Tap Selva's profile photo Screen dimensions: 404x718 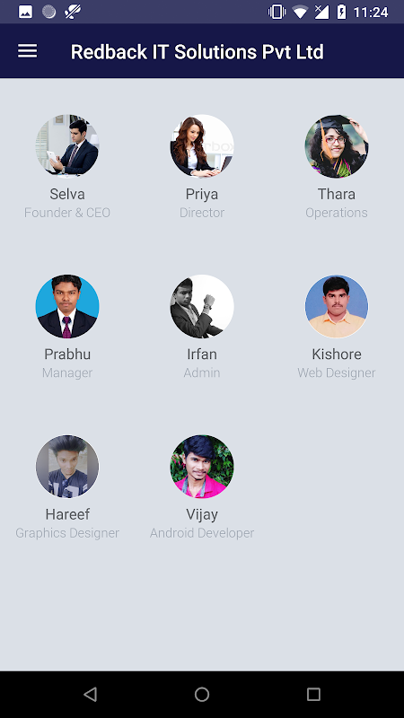click(67, 146)
